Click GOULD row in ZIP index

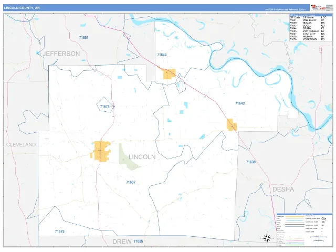click(307, 26)
